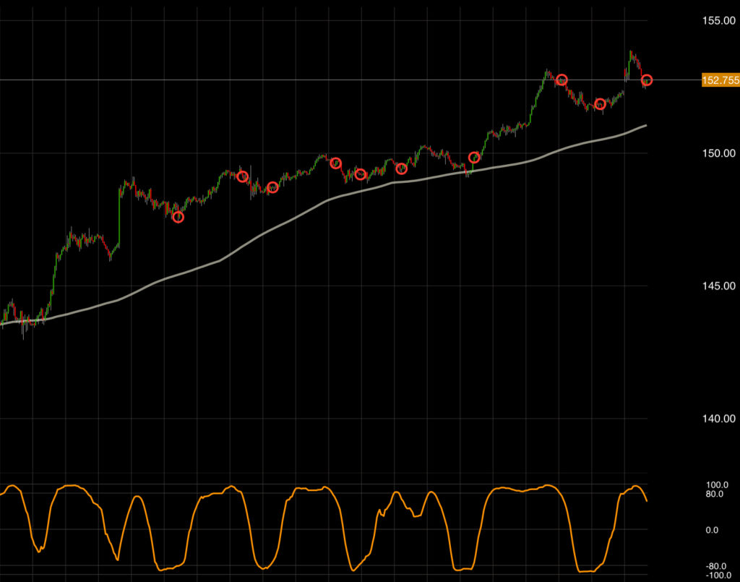Select the sixth red circle from the left
The height and width of the screenshot is (582, 740).
402,169
